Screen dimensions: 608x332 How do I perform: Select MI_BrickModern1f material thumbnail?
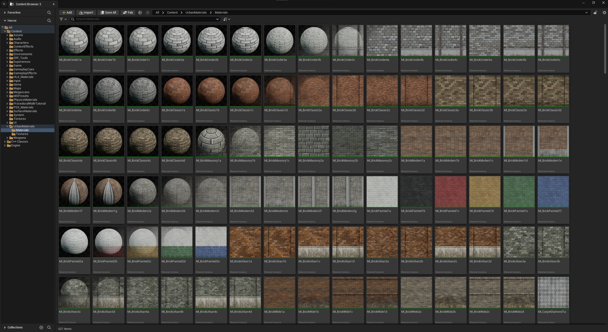74,192
